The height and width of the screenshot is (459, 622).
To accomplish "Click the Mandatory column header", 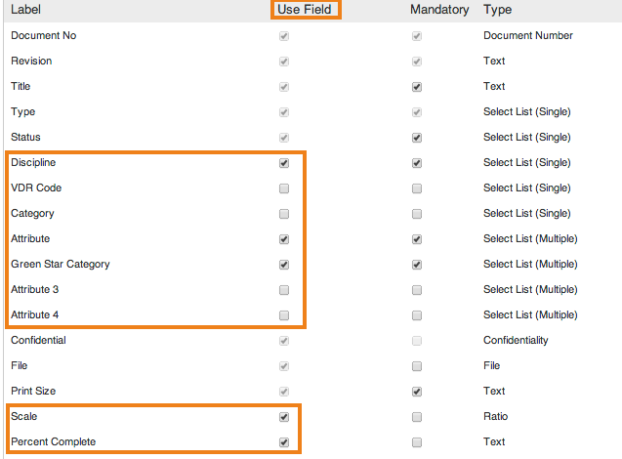I will [439, 9].
